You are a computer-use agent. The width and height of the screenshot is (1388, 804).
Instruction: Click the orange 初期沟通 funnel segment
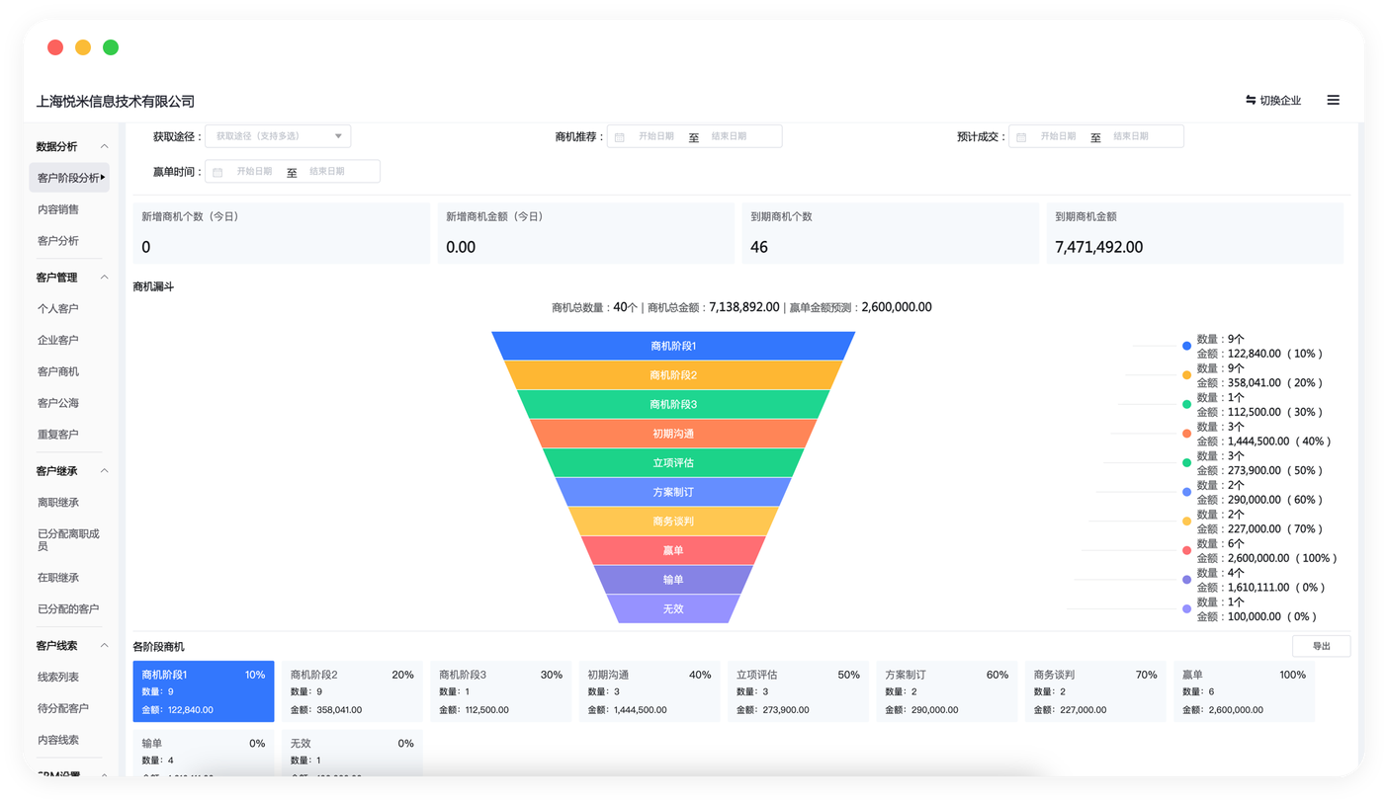(673, 434)
